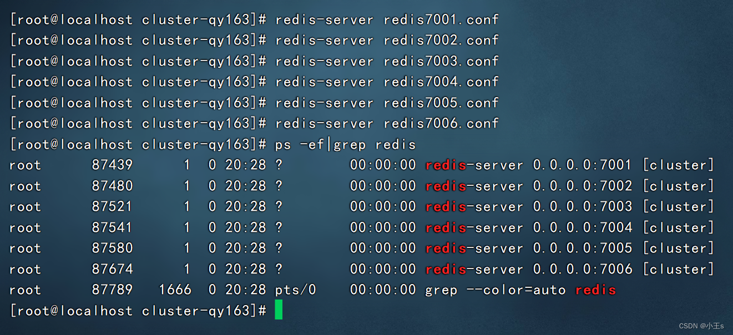Click the process ID 87439

coord(113,165)
